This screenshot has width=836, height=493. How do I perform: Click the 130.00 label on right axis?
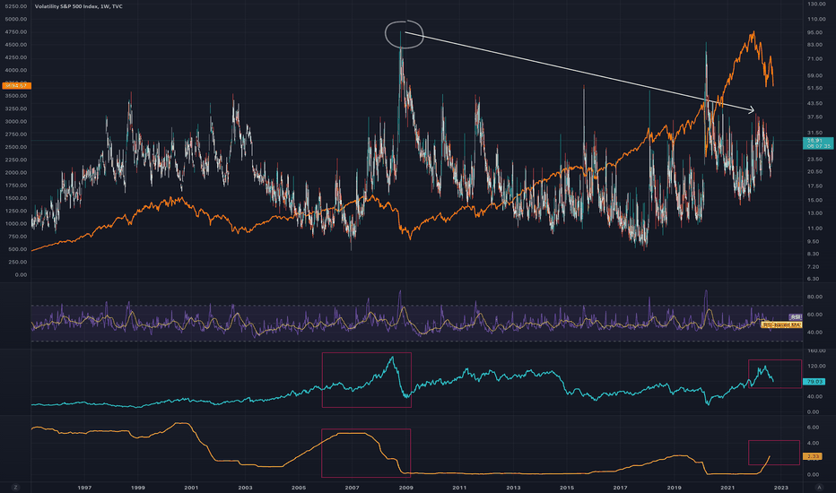pyautogui.click(x=816, y=4)
